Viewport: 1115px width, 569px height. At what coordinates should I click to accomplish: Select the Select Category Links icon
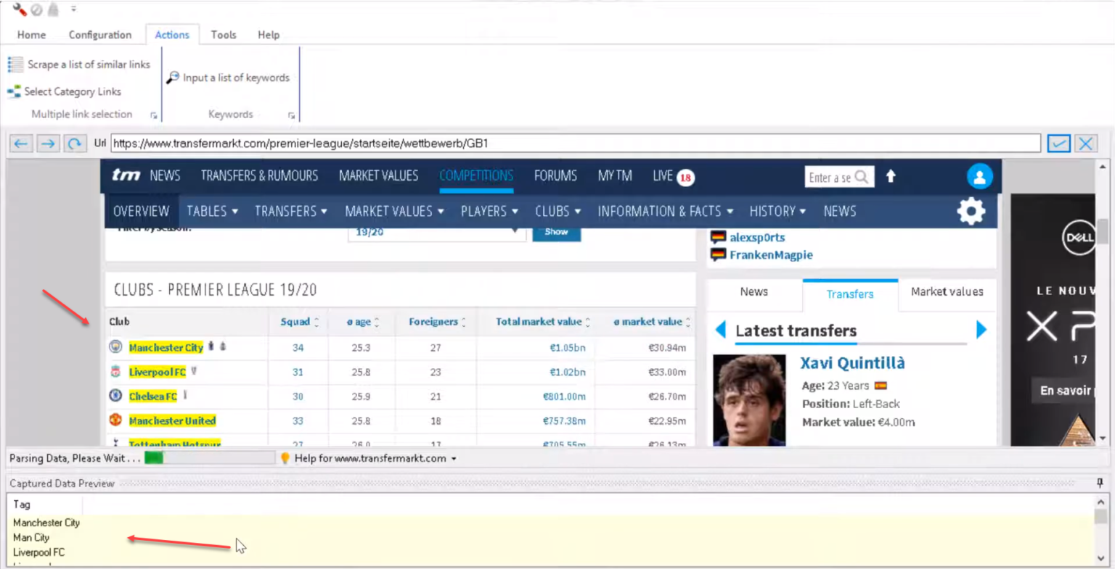click(x=14, y=91)
